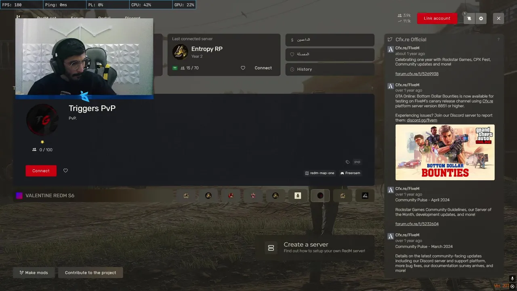Select the cream money-bag server icon in the carousel
Image resolution: width=517 pixels, height=291 pixels.
coord(298,196)
